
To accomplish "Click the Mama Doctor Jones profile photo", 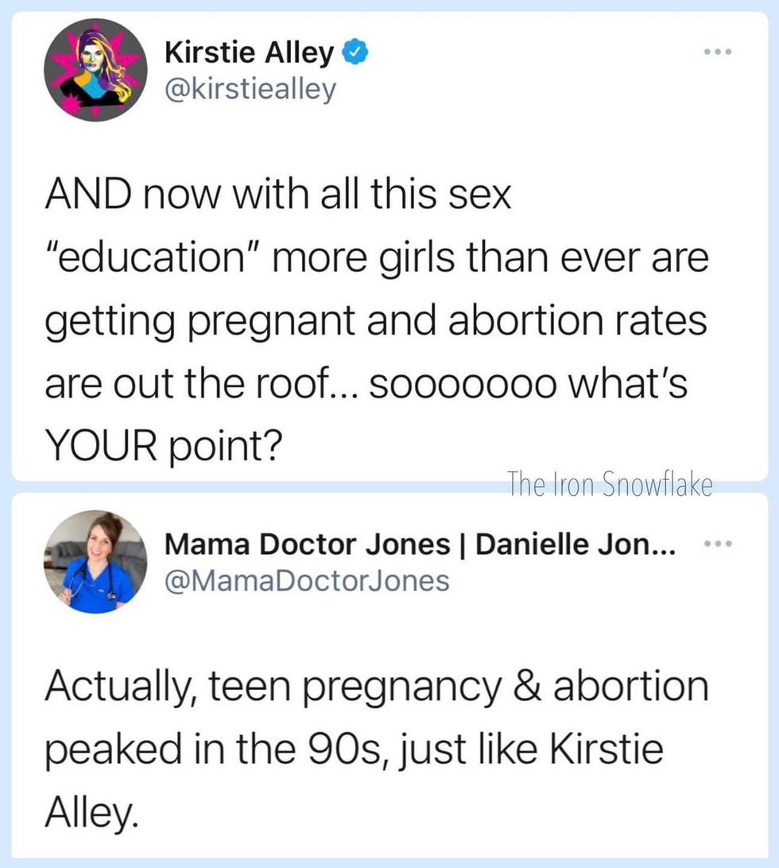I will (x=96, y=560).
